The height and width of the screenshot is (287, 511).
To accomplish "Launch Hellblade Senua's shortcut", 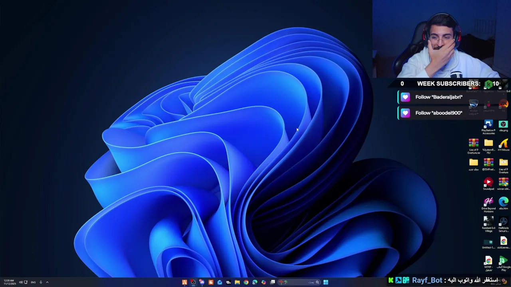I will pos(503,224).
